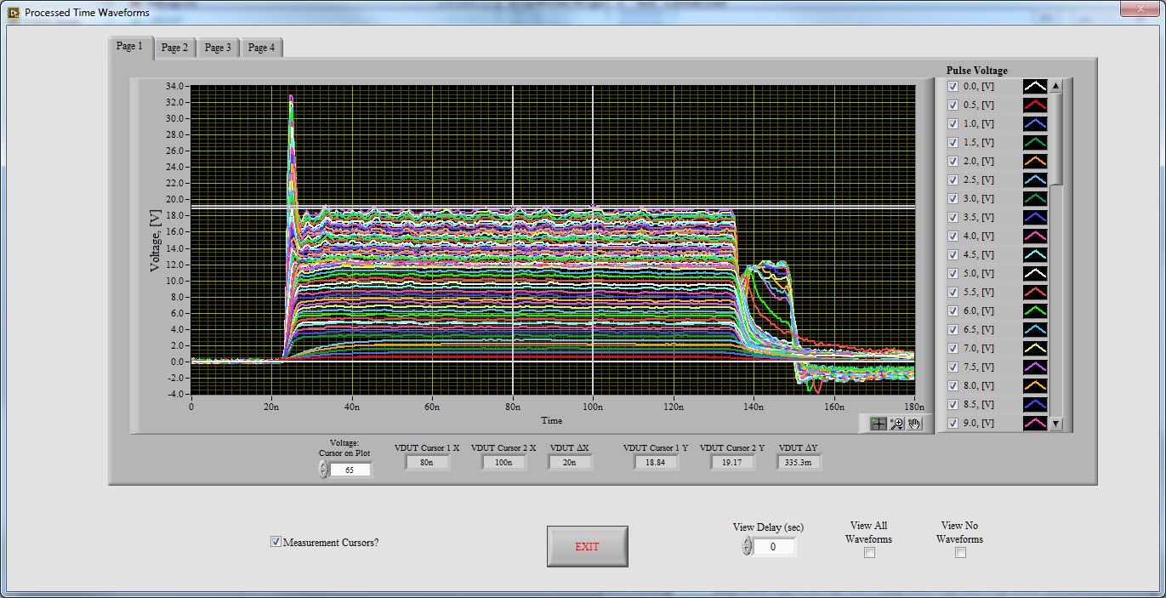
Task: Select the hand pan tool in graph palette
Action: click(x=914, y=423)
